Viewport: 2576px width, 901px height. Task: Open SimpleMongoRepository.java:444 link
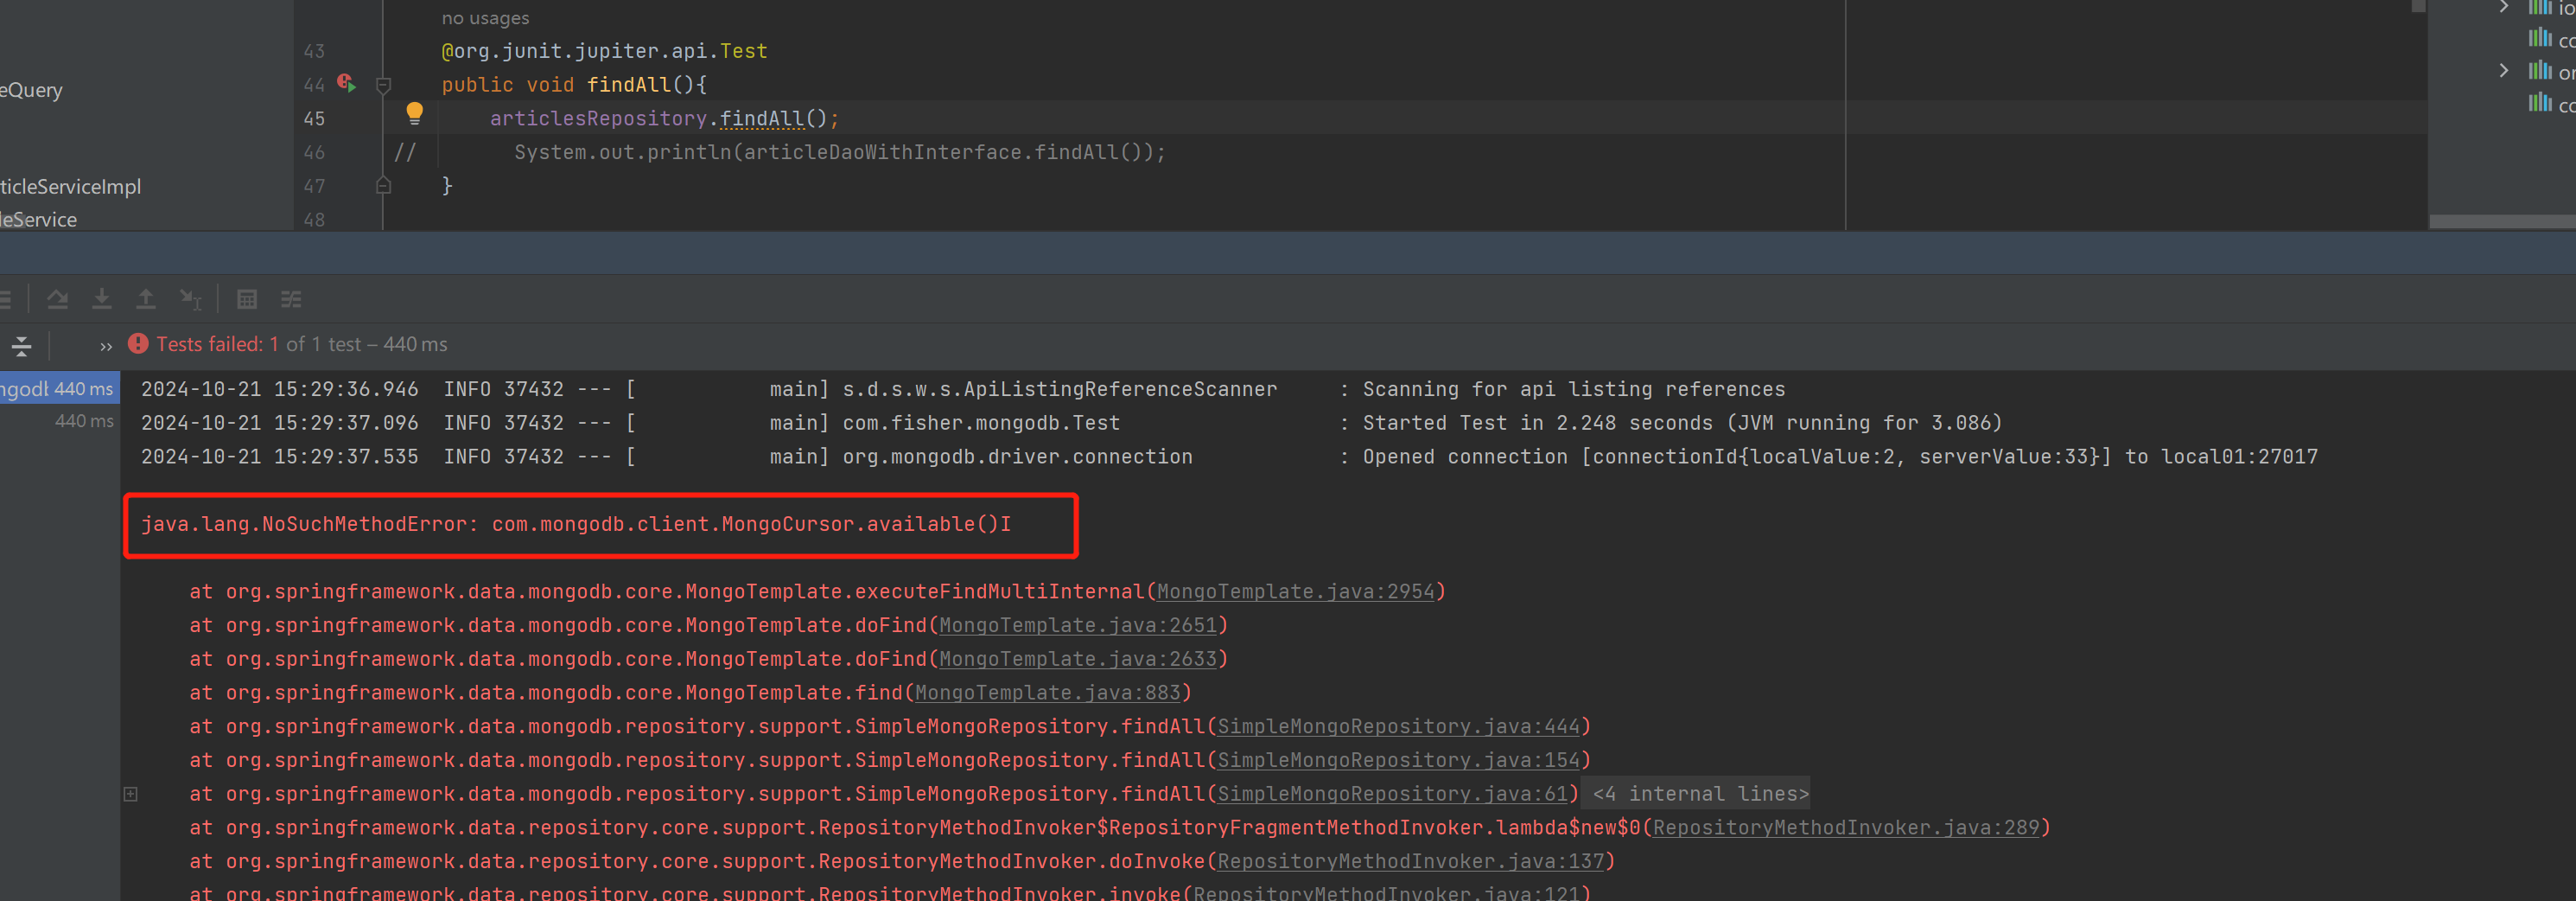click(1398, 727)
